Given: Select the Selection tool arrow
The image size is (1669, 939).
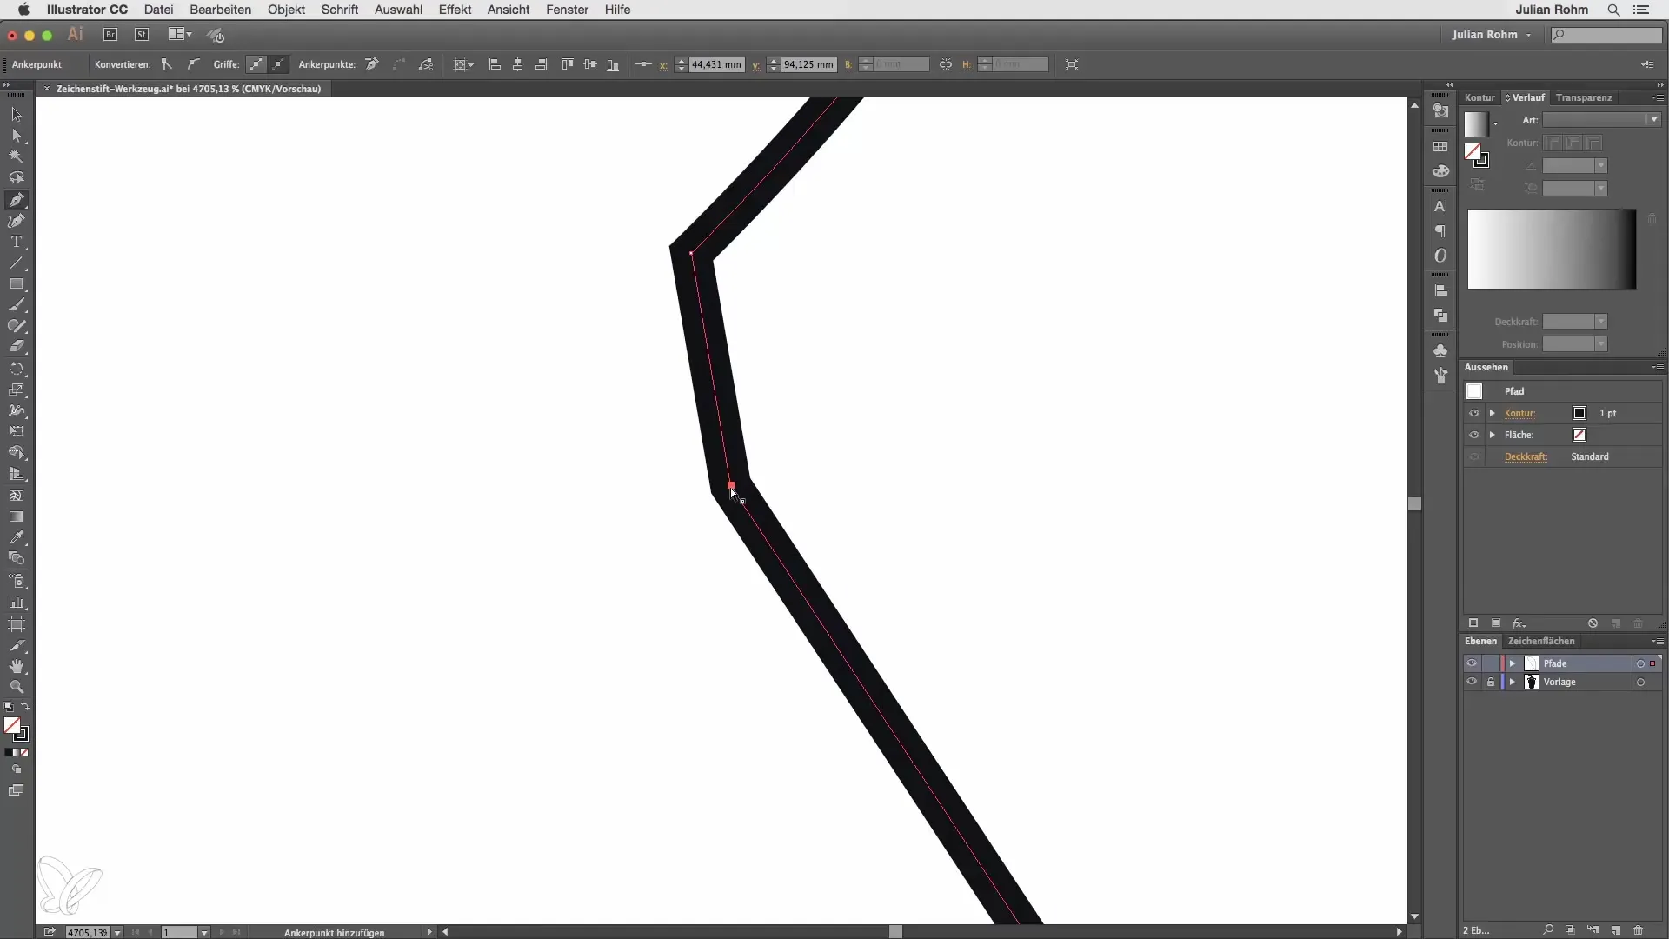Looking at the screenshot, I should (x=16, y=115).
